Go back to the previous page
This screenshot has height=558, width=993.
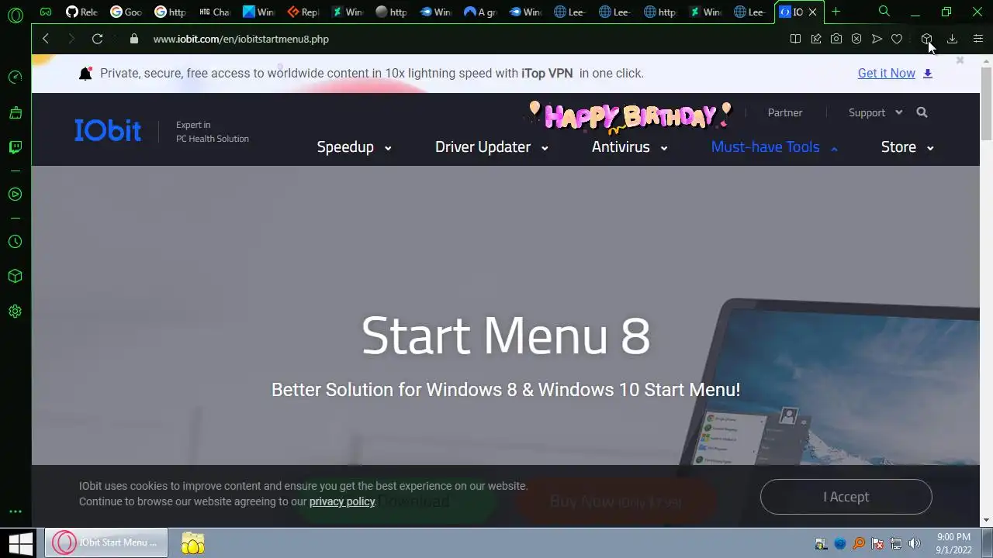point(46,39)
